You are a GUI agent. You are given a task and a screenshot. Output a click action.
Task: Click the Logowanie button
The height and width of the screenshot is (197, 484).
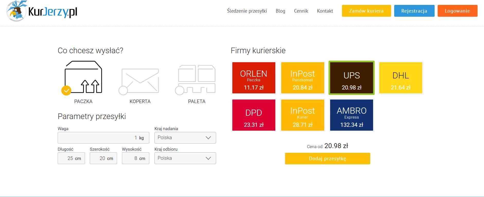pos(457,11)
